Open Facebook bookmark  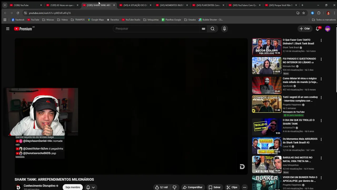point(18,20)
